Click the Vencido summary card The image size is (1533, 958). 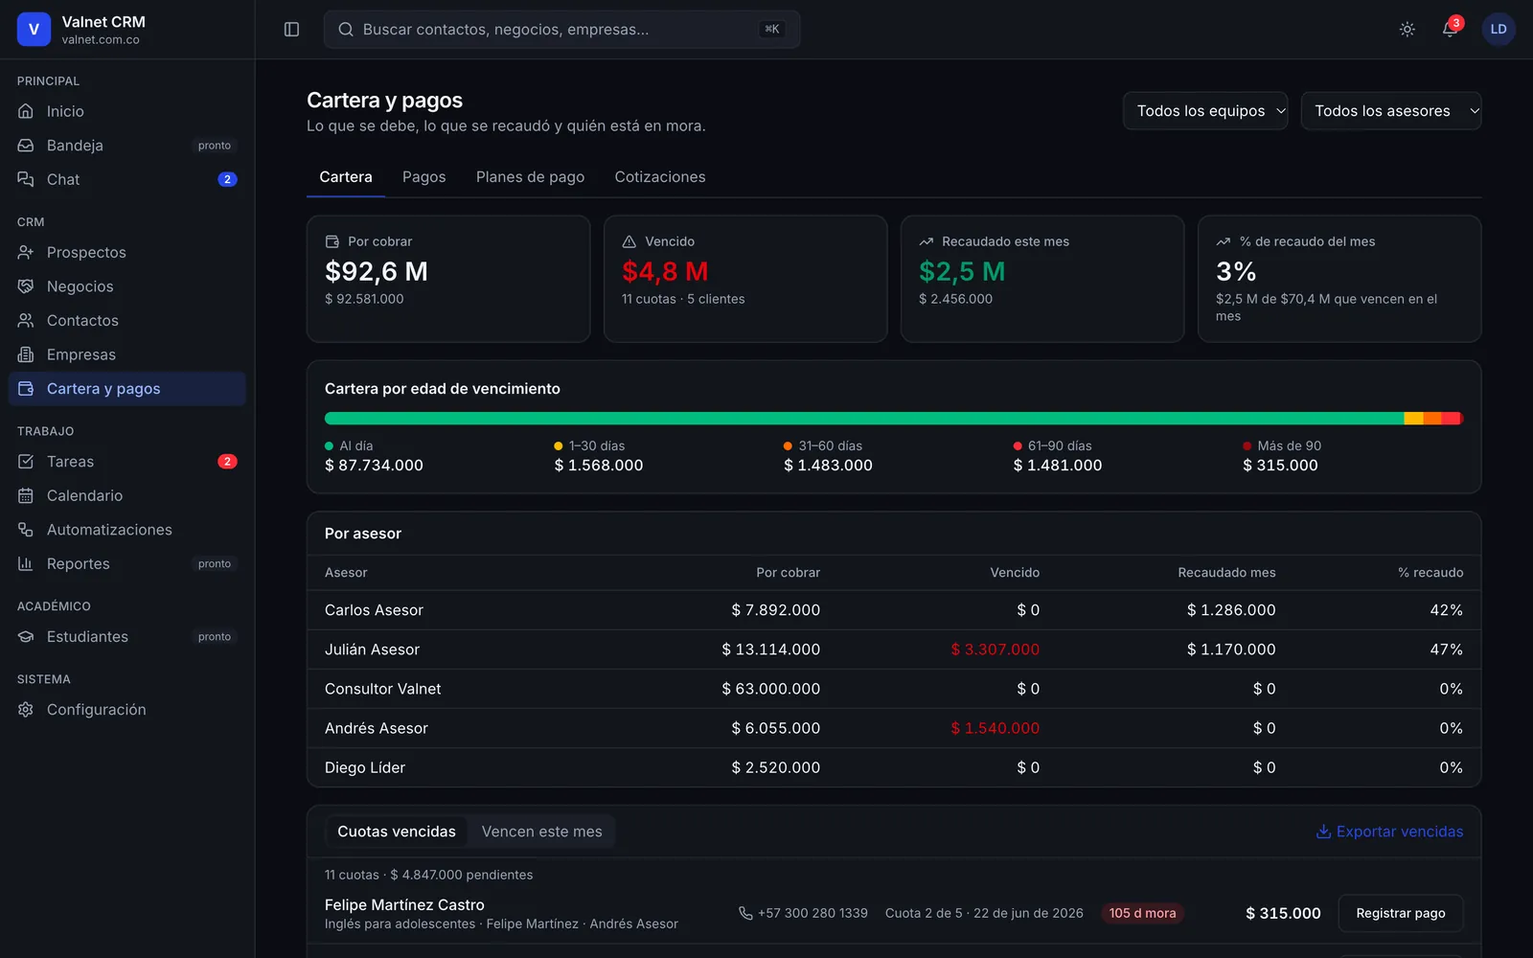pyautogui.click(x=745, y=279)
